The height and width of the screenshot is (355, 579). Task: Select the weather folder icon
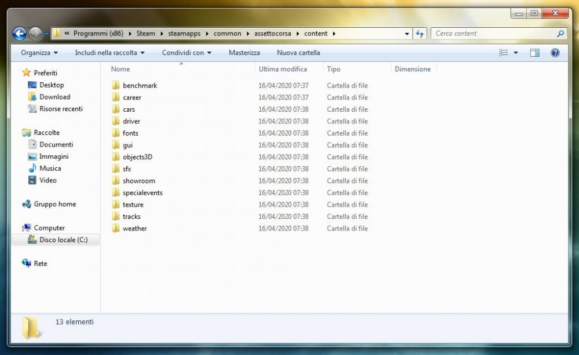click(116, 228)
